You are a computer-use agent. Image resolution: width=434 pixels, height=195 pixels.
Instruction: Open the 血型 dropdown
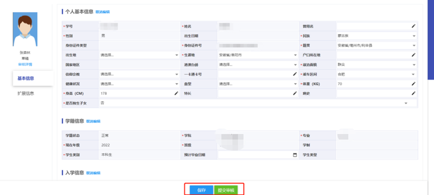pos(258,84)
